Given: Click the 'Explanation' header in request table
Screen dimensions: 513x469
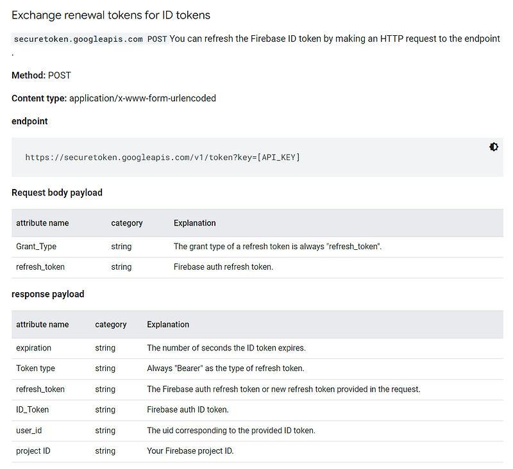Looking at the screenshot, I should tap(194, 223).
